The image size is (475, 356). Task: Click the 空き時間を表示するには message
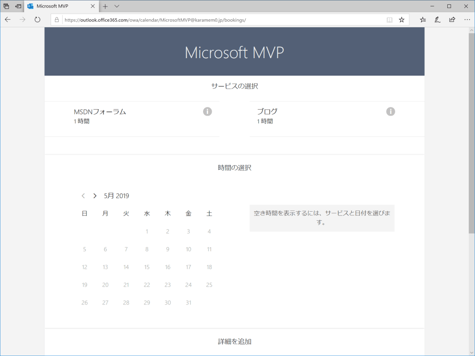click(322, 218)
